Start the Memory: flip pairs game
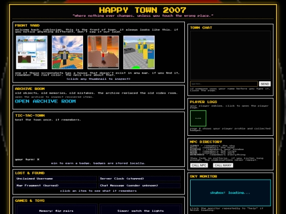This screenshot has height=214, width=286. pos(56,211)
